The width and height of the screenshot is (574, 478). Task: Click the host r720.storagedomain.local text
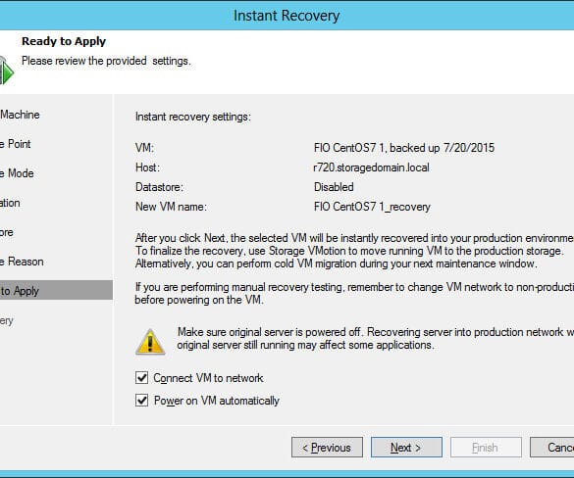[371, 167]
